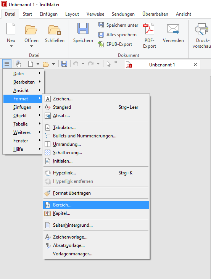Viewport: 211px width, 279px height.
Task: Switch to the Einfügen ribbon tab
Action: 48,14
